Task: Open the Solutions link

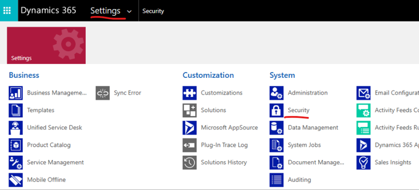Action: pyautogui.click(x=213, y=110)
